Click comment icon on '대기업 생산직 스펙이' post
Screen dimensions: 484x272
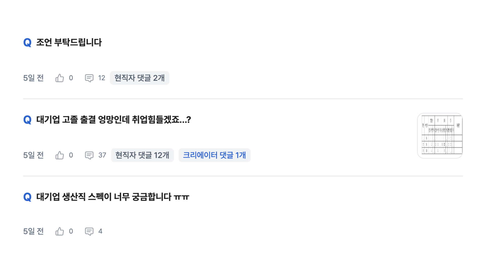(89, 231)
